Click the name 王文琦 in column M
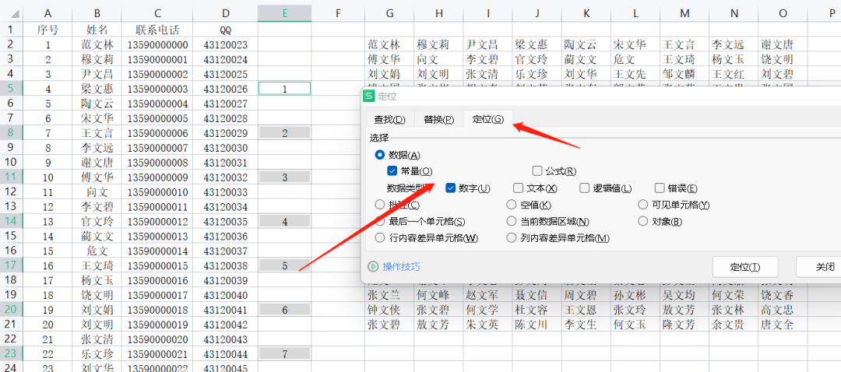This screenshot has width=841, height=372. (x=678, y=59)
